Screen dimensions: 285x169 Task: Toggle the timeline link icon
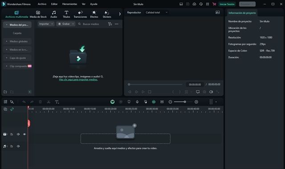[12, 109]
